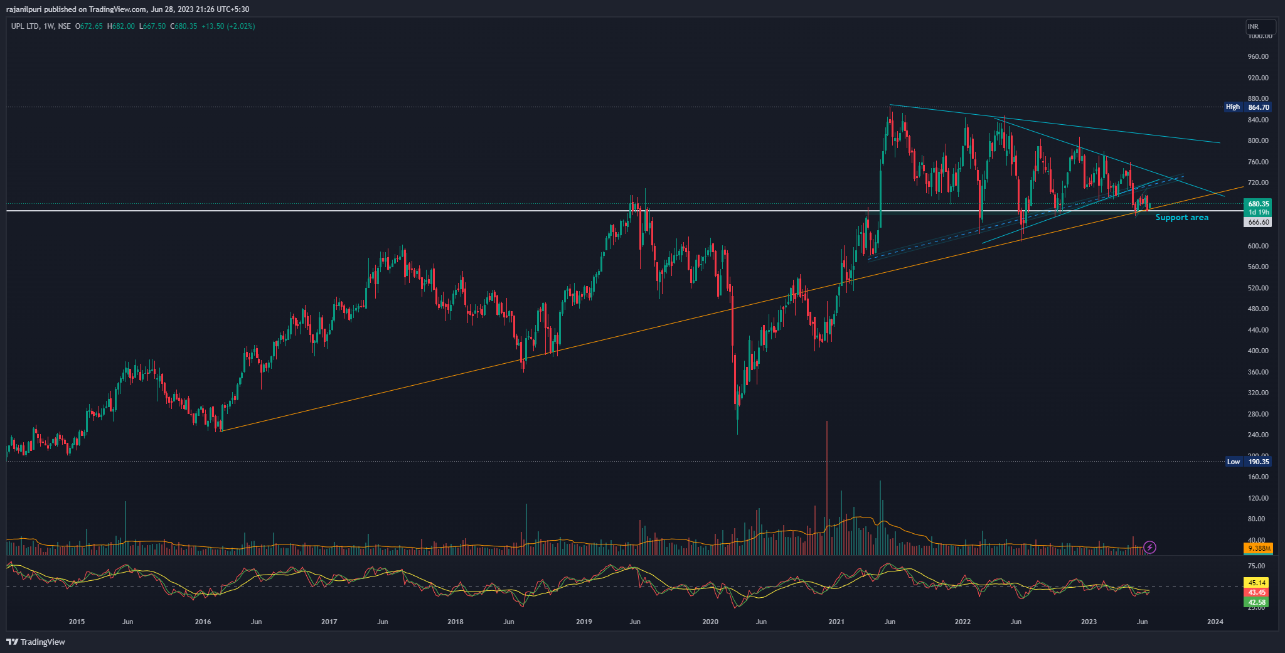Open the INR currency box
The width and height of the screenshot is (1285, 653).
pyautogui.click(x=1261, y=26)
